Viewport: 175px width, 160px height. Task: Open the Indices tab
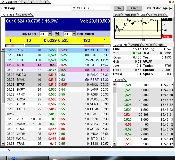149,45
